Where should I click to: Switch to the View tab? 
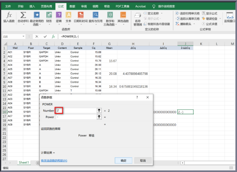tap(96, 6)
